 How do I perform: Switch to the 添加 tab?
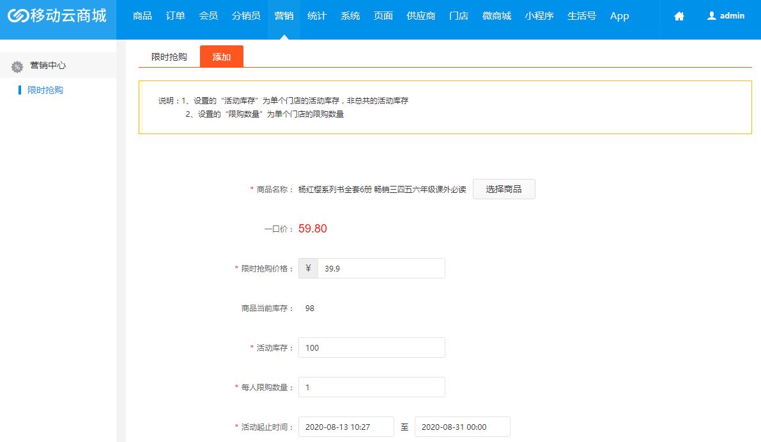tap(221, 56)
